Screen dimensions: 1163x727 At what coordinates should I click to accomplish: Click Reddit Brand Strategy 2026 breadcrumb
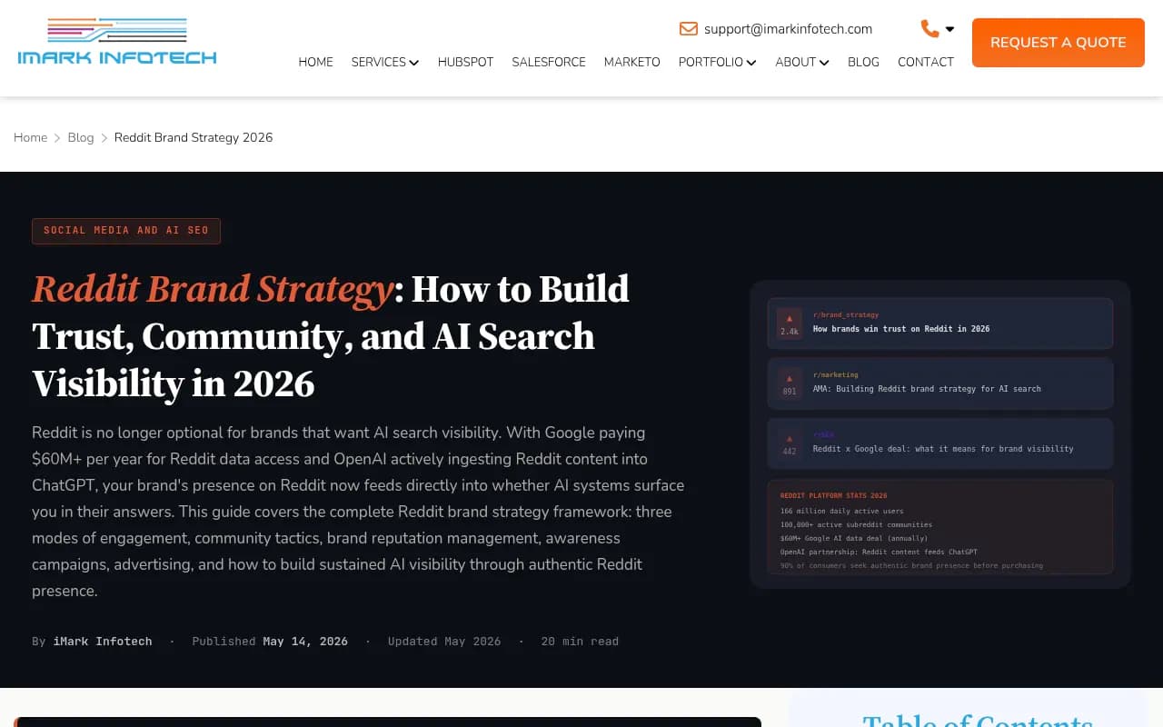(194, 137)
